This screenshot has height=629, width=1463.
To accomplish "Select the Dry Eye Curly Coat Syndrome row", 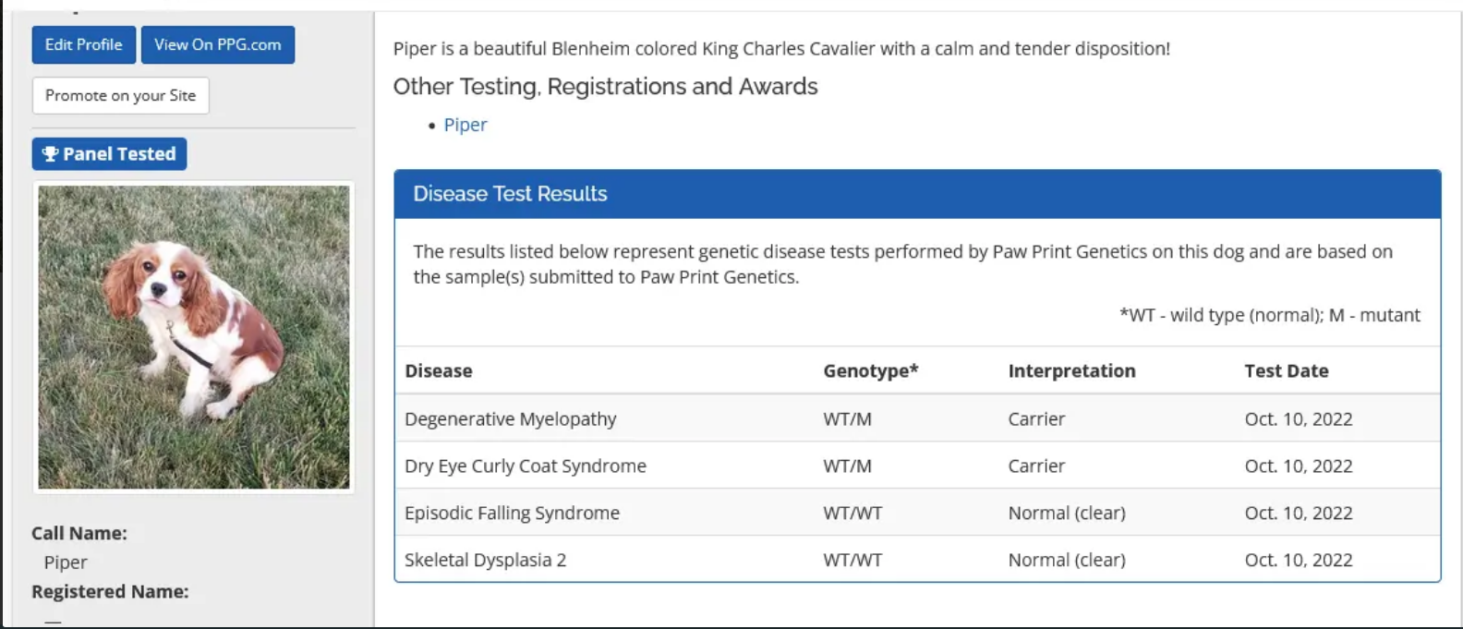I will (x=525, y=466).
